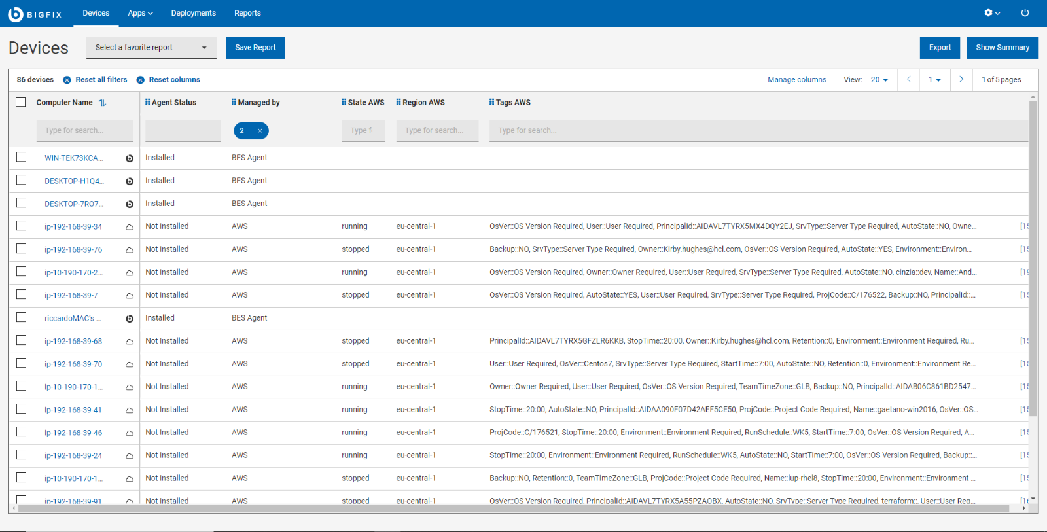Open the Select a favorite report dropdown

151,48
